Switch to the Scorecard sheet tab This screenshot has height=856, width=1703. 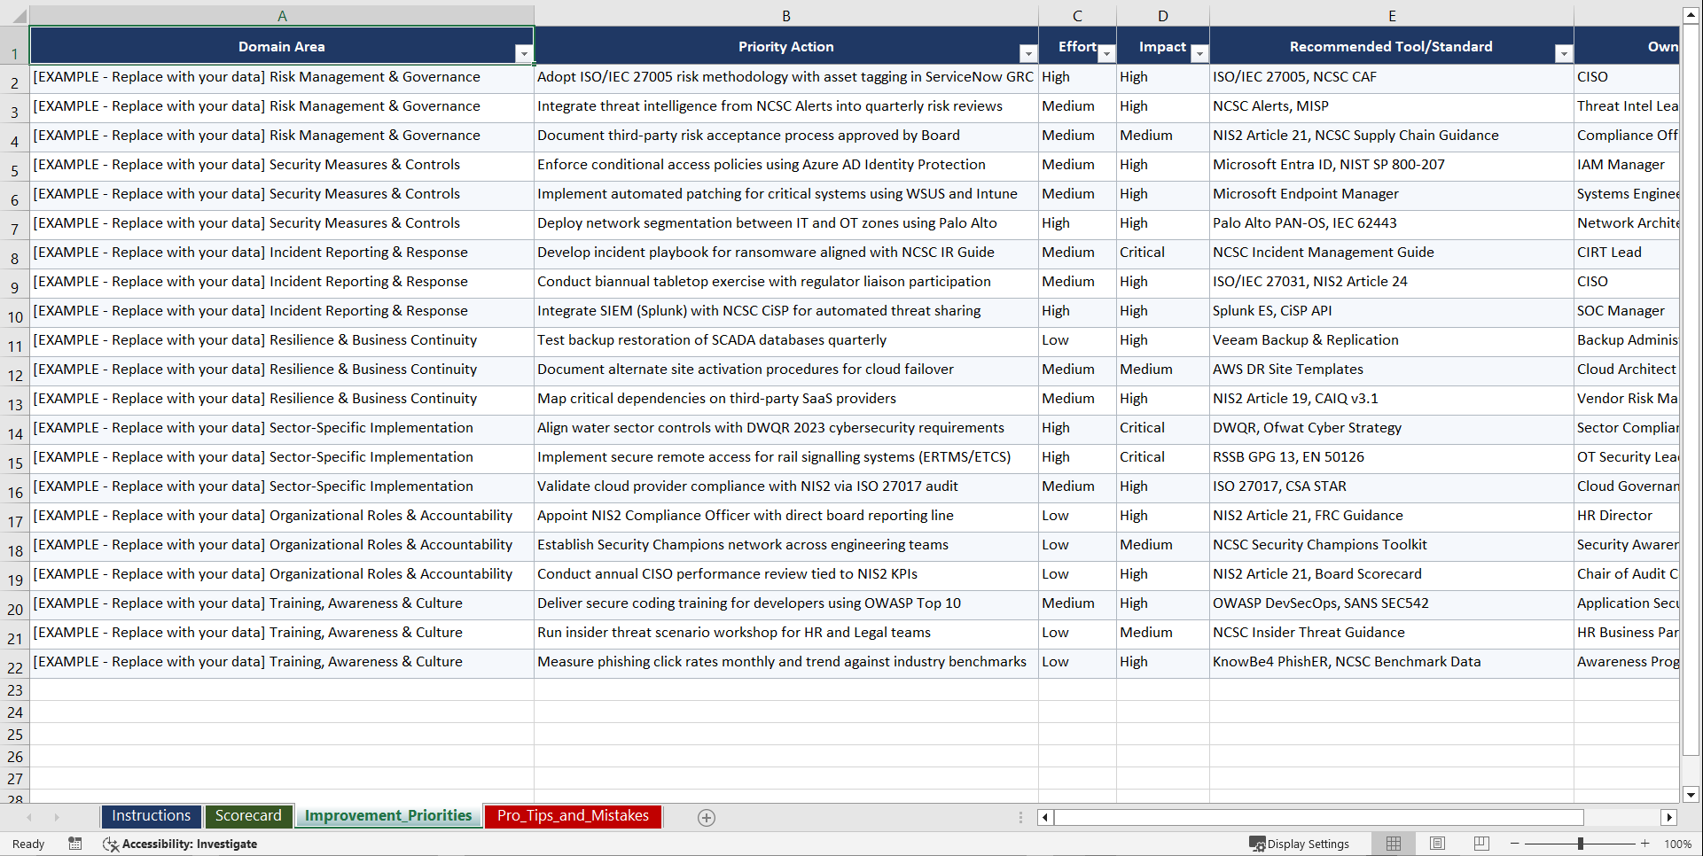[248, 815]
